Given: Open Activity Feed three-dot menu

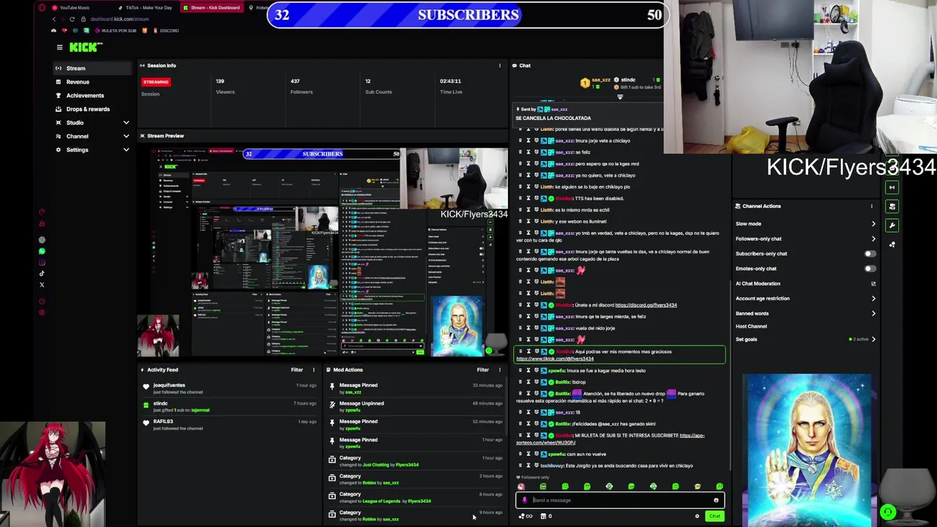Looking at the screenshot, I should coord(313,370).
